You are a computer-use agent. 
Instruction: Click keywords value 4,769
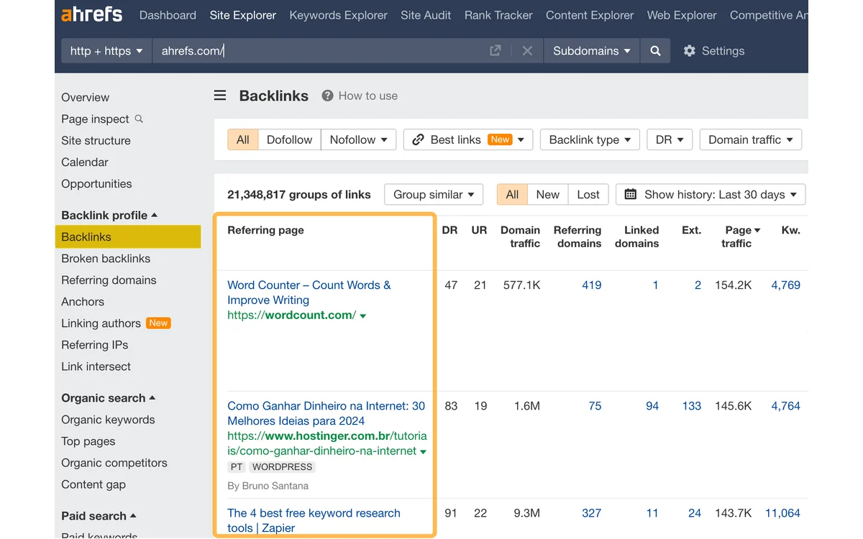tap(785, 285)
